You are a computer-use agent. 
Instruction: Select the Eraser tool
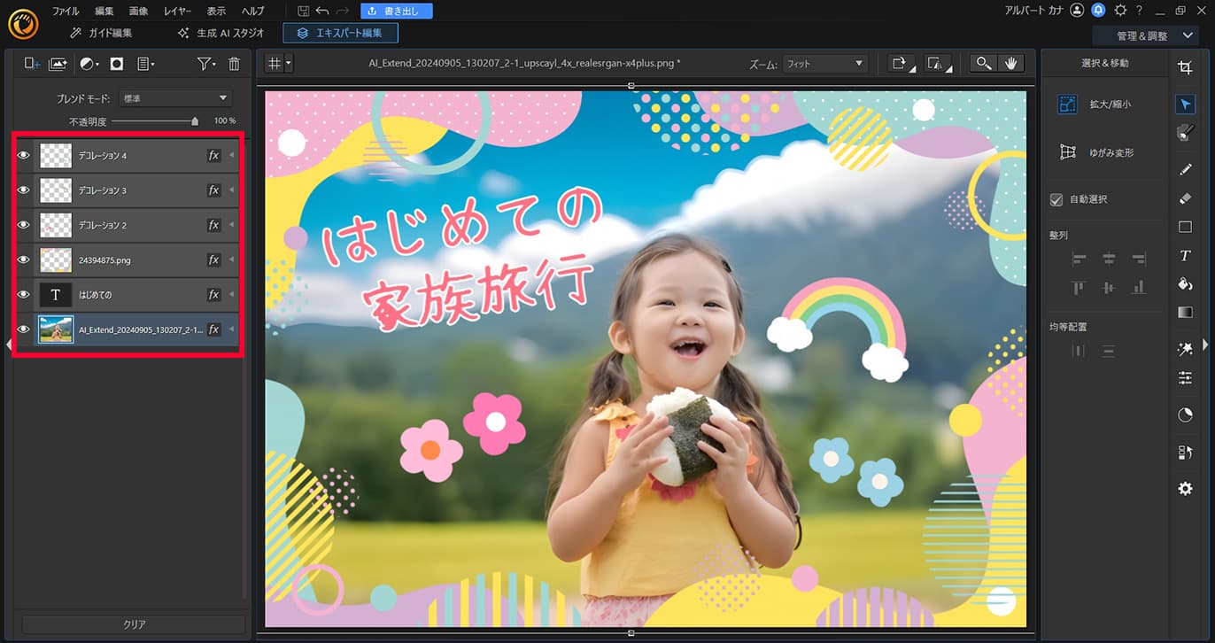1185,198
